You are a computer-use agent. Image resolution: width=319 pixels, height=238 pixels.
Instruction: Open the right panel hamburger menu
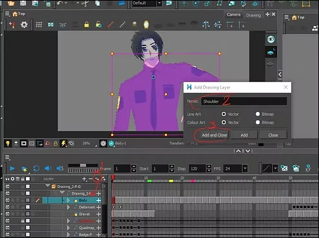[287, 17]
